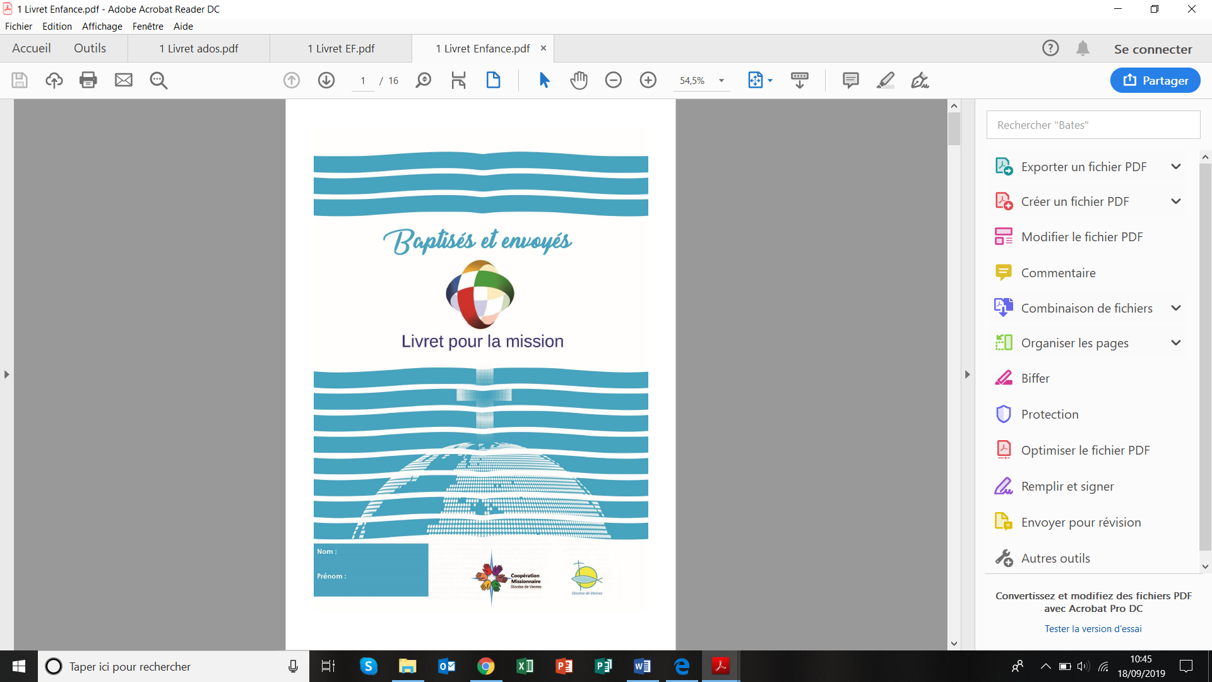The image size is (1212, 682).
Task: Expand Organiser les pages options
Action: point(1176,343)
